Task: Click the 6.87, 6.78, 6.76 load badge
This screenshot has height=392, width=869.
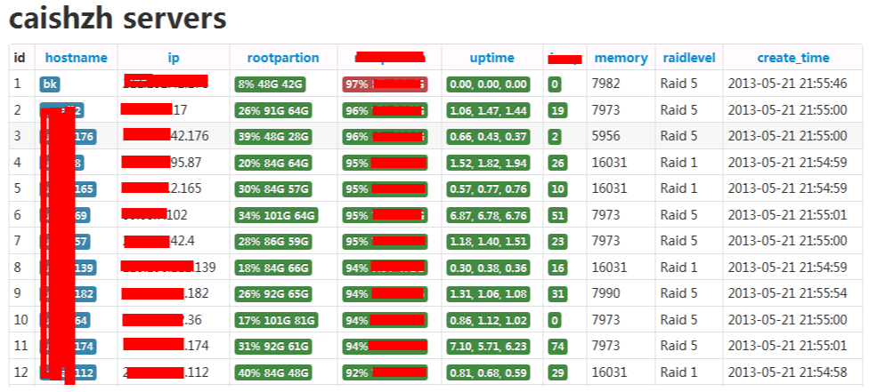Action: [x=488, y=215]
